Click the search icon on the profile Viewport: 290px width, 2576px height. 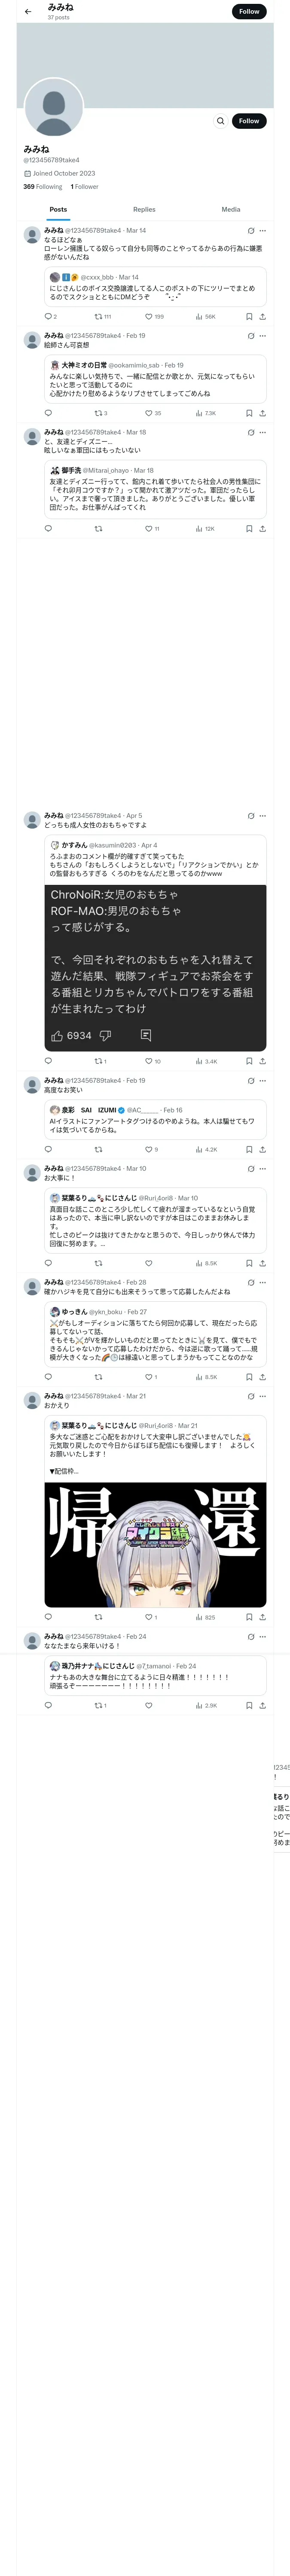[x=220, y=121]
